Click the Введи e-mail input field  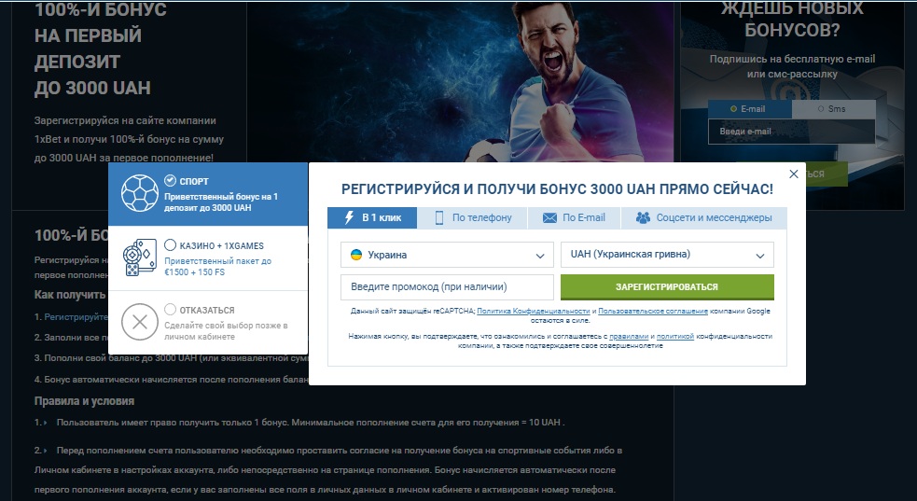[791, 132]
